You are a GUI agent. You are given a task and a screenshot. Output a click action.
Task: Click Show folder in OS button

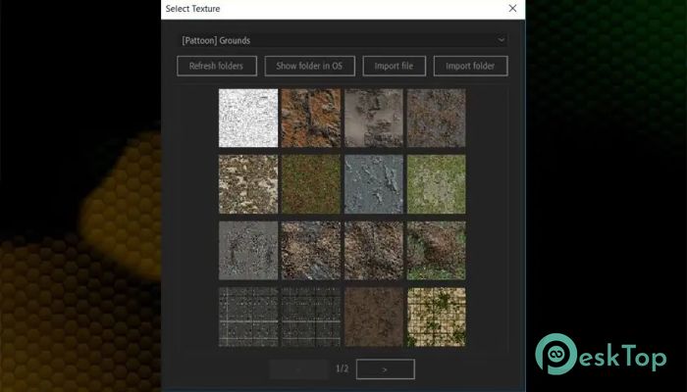point(310,66)
